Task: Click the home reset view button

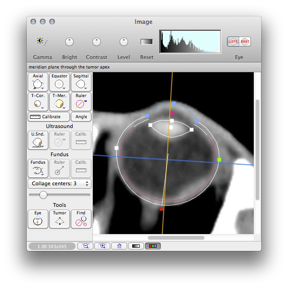Action: [119, 246]
